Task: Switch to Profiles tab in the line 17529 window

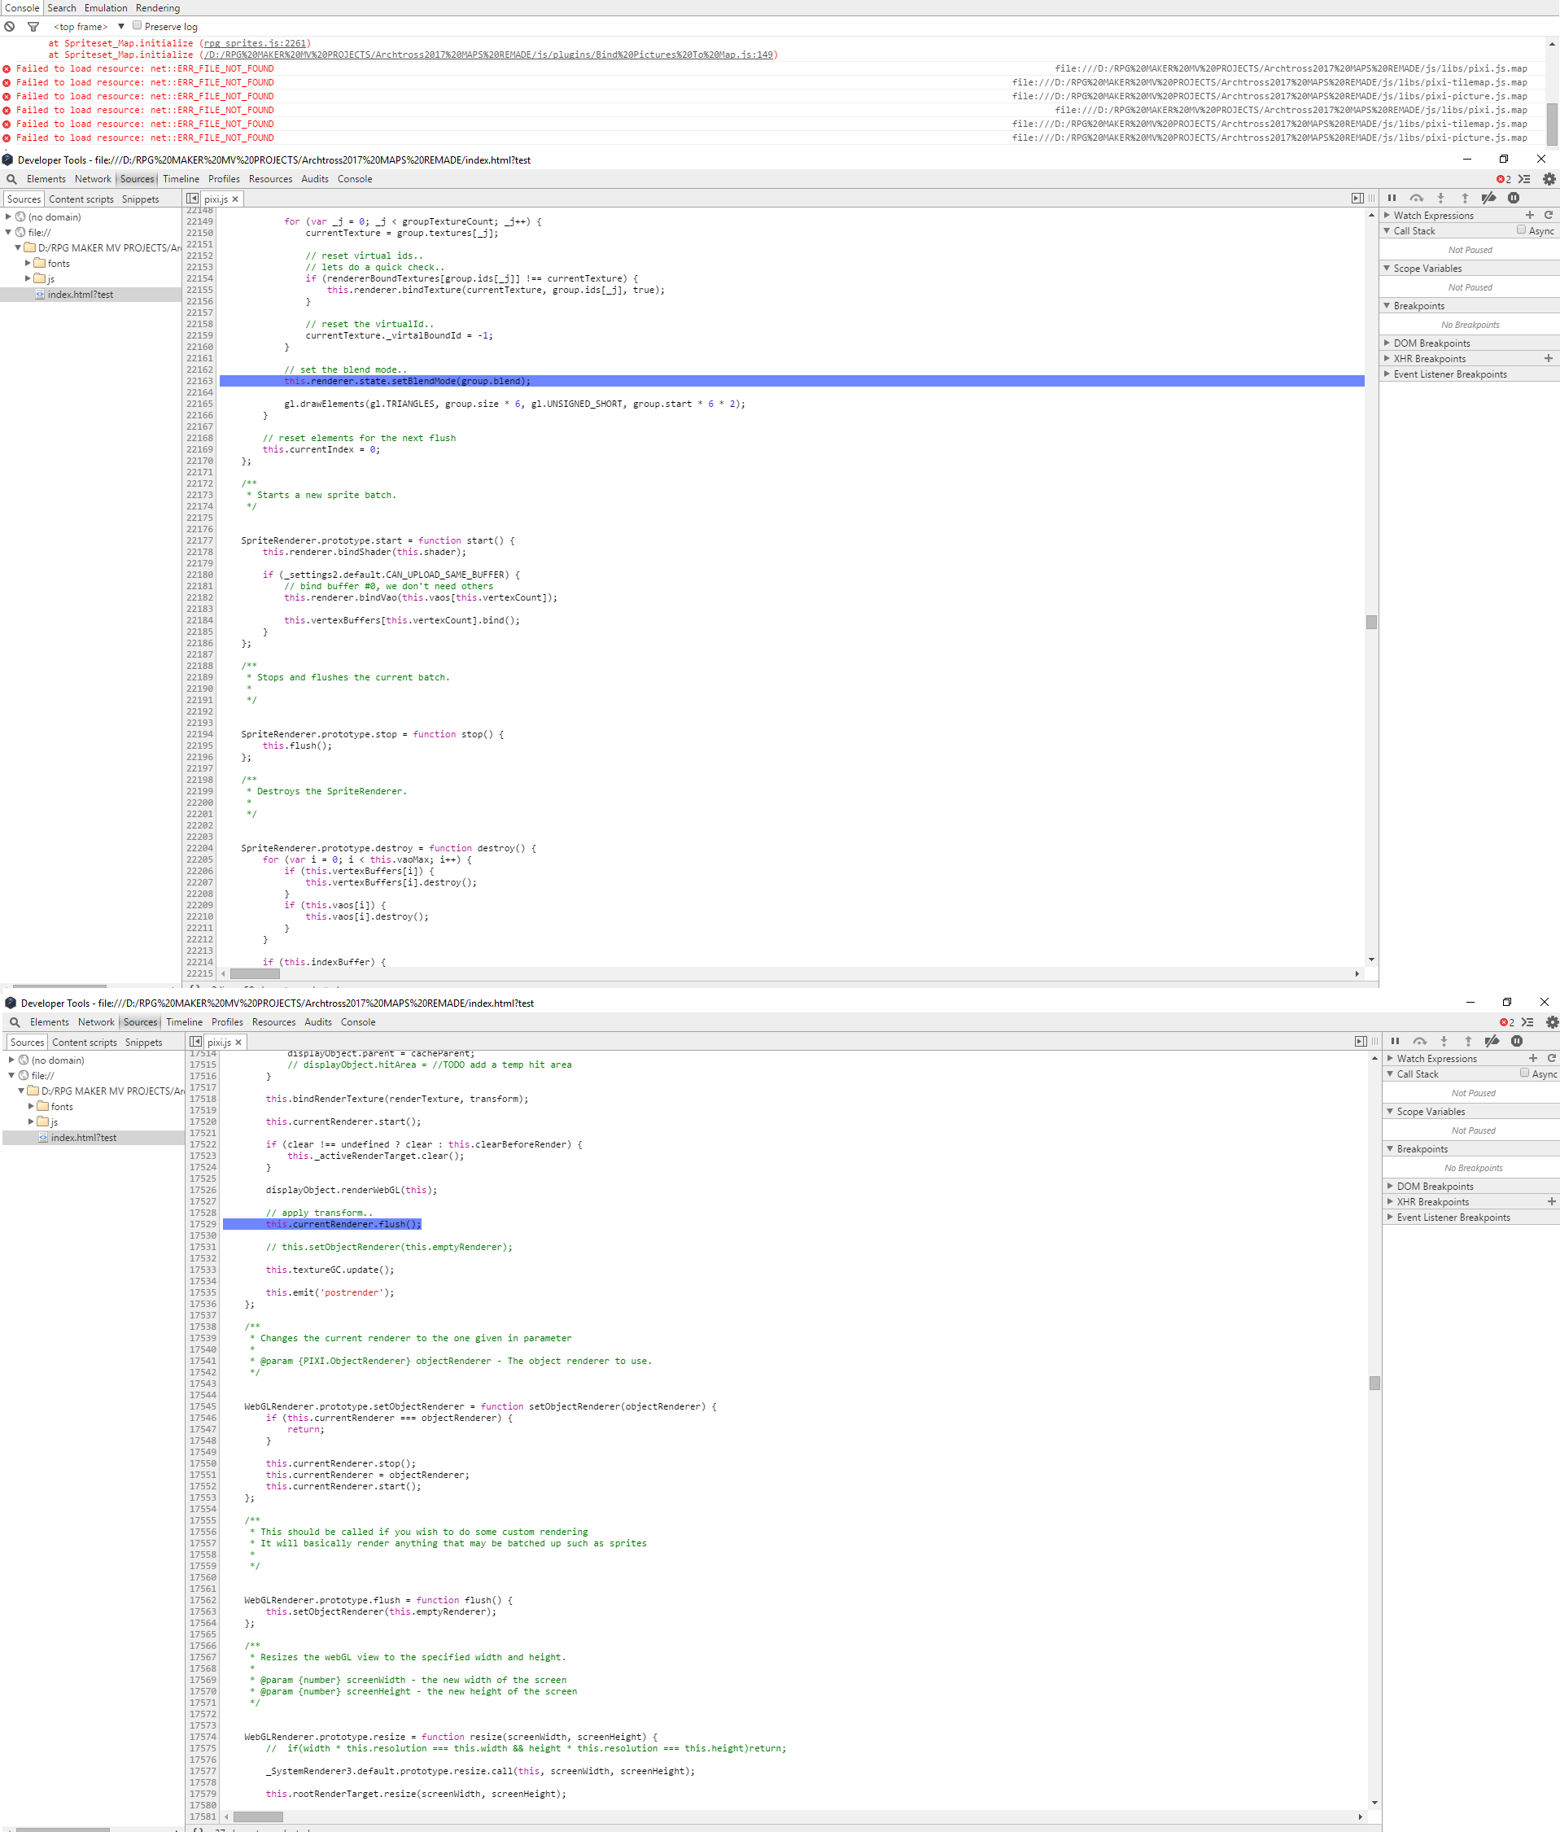Action: 227,1023
